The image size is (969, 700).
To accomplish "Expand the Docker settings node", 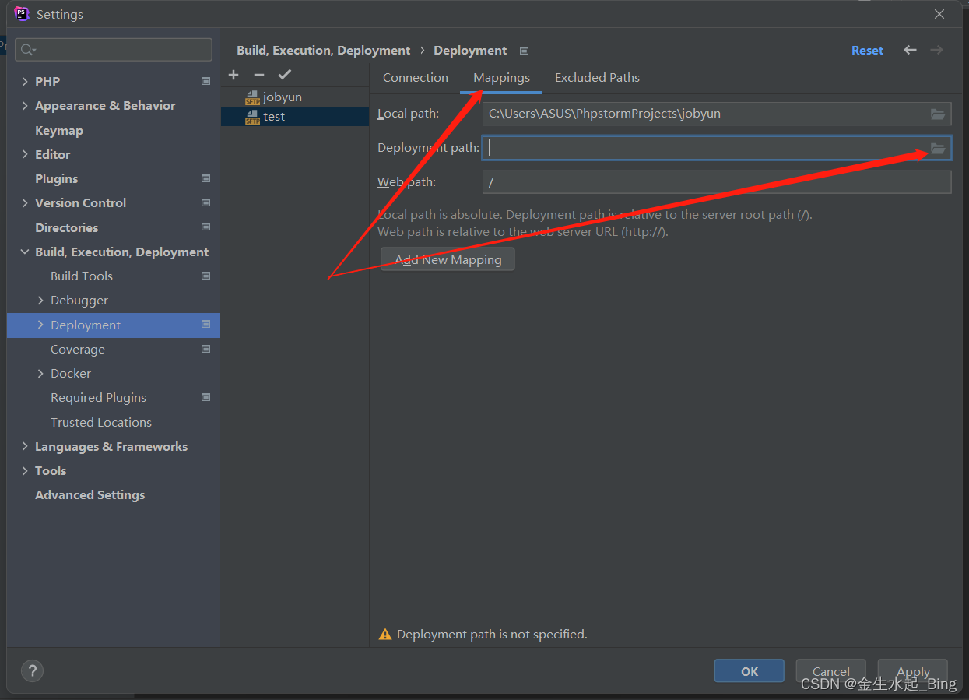I will [42, 373].
